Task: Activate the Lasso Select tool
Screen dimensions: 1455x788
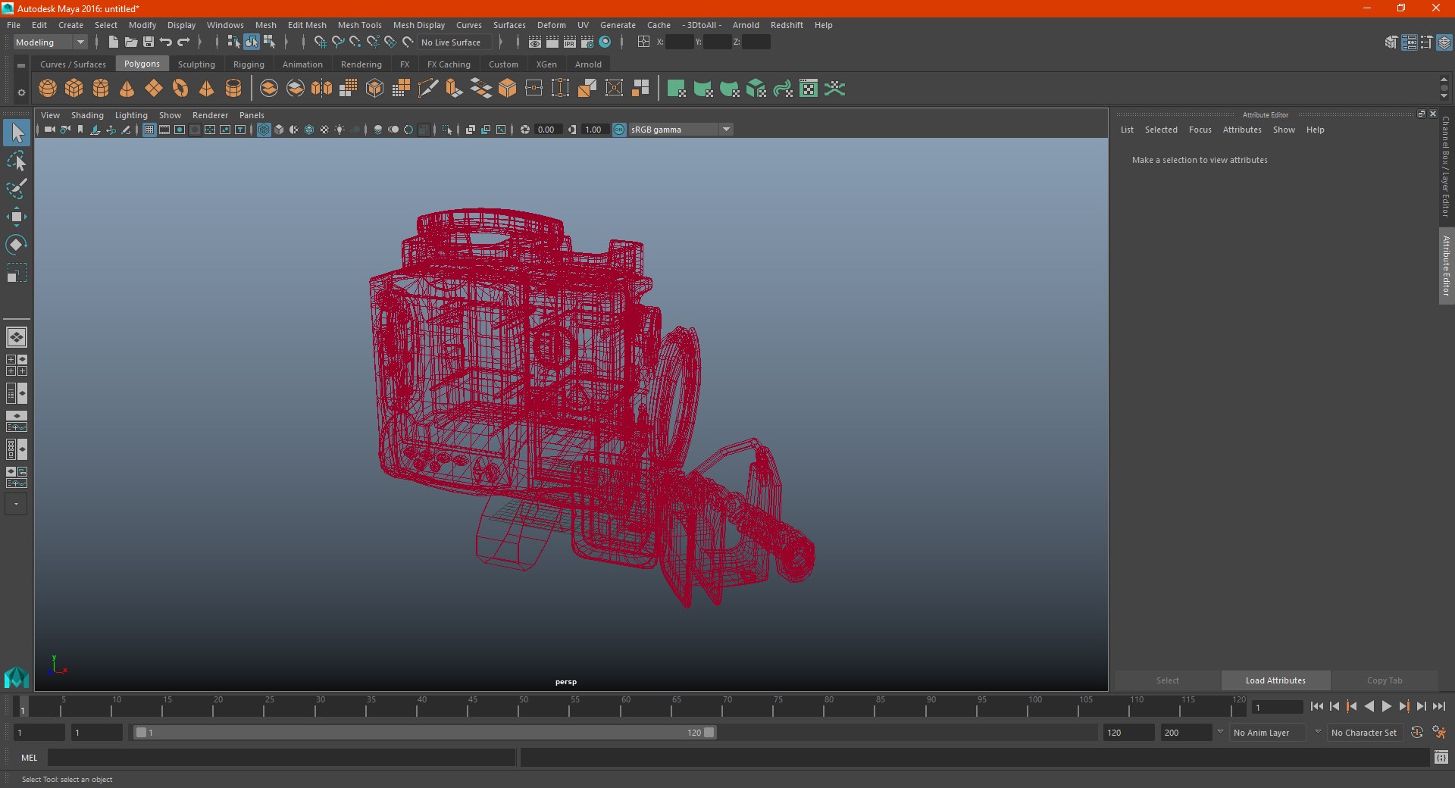Action: (16, 161)
